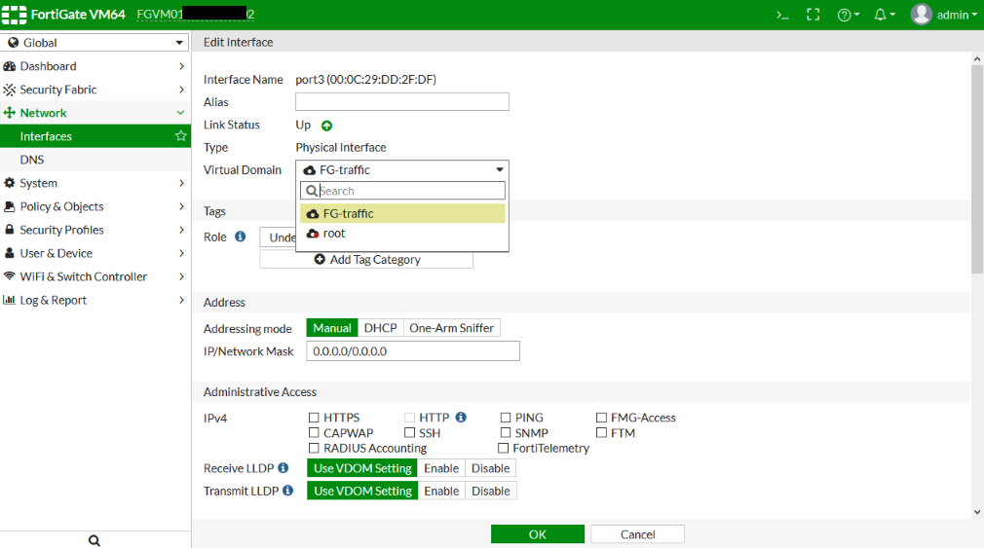Click the Link Status up arrow icon
This screenshot has width=984, height=548.
pos(326,126)
